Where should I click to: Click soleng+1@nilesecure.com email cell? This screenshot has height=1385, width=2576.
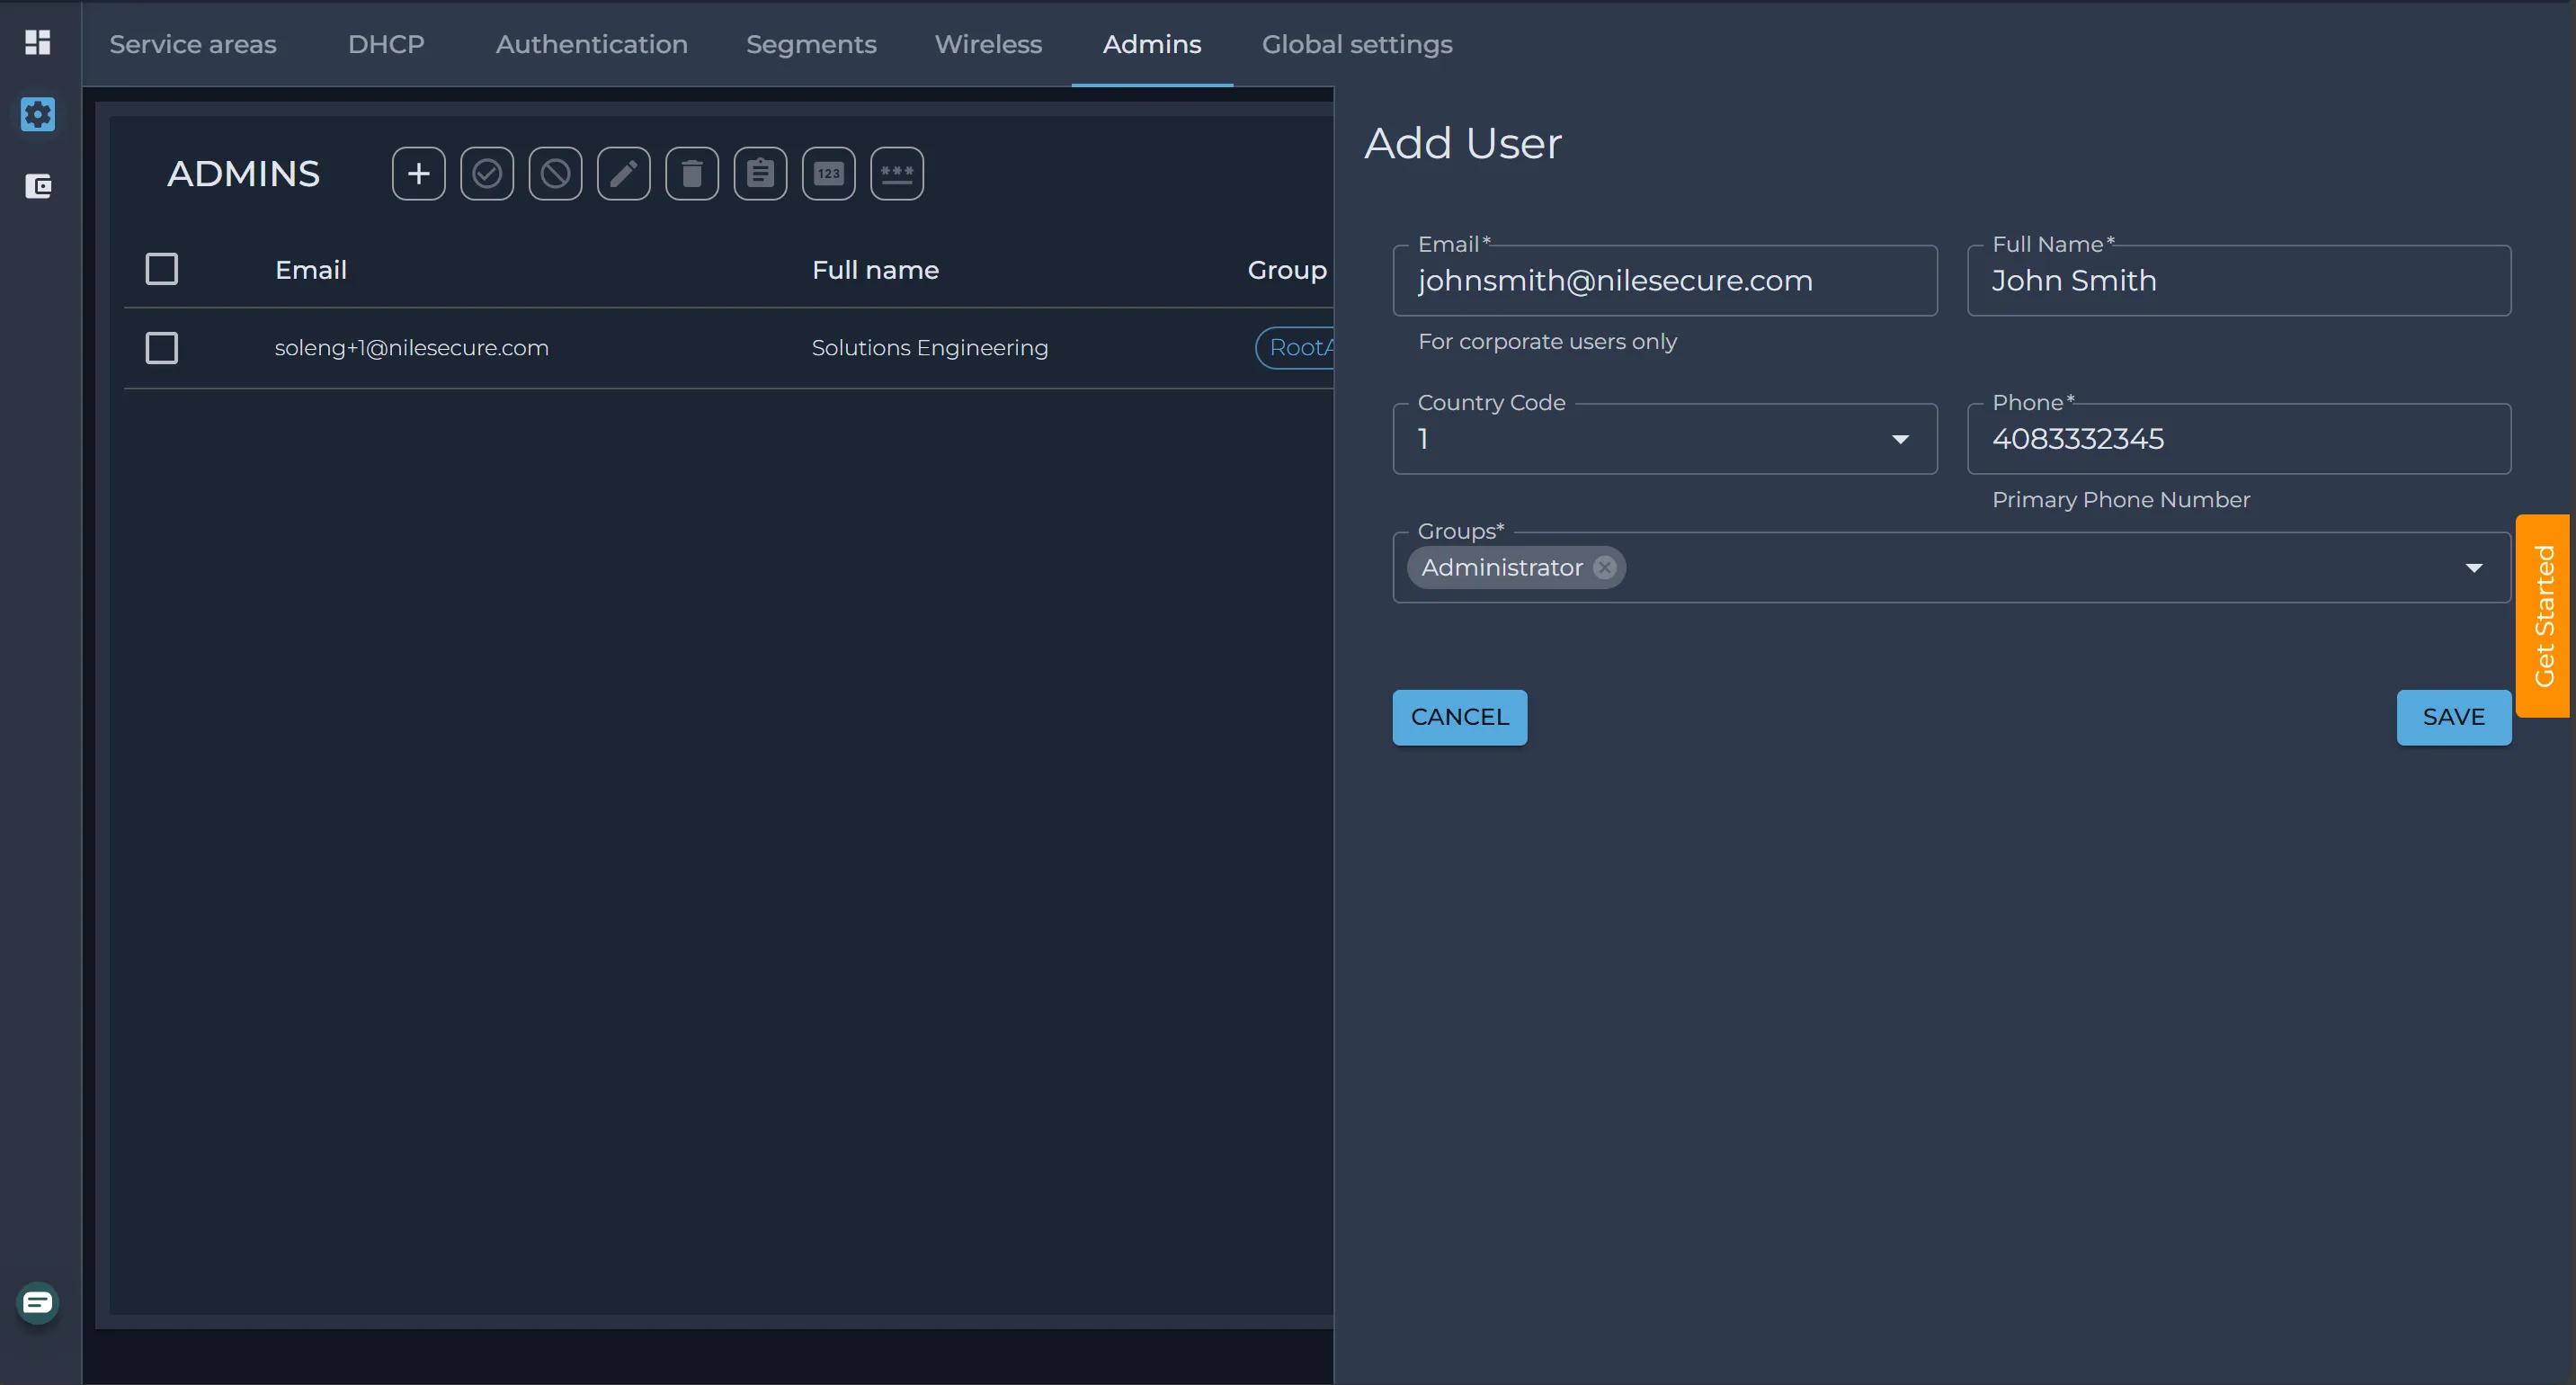(412, 348)
